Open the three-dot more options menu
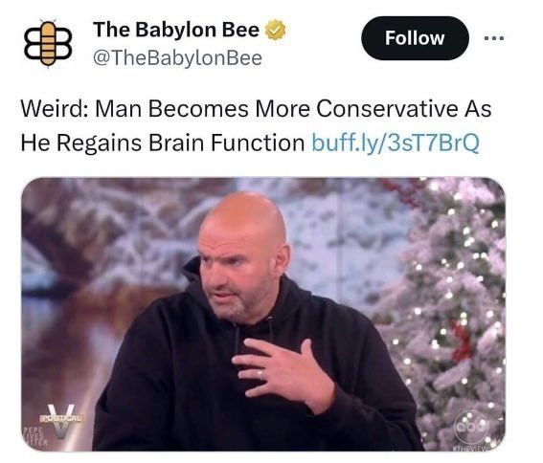The image size is (543, 463). point(494,38)
